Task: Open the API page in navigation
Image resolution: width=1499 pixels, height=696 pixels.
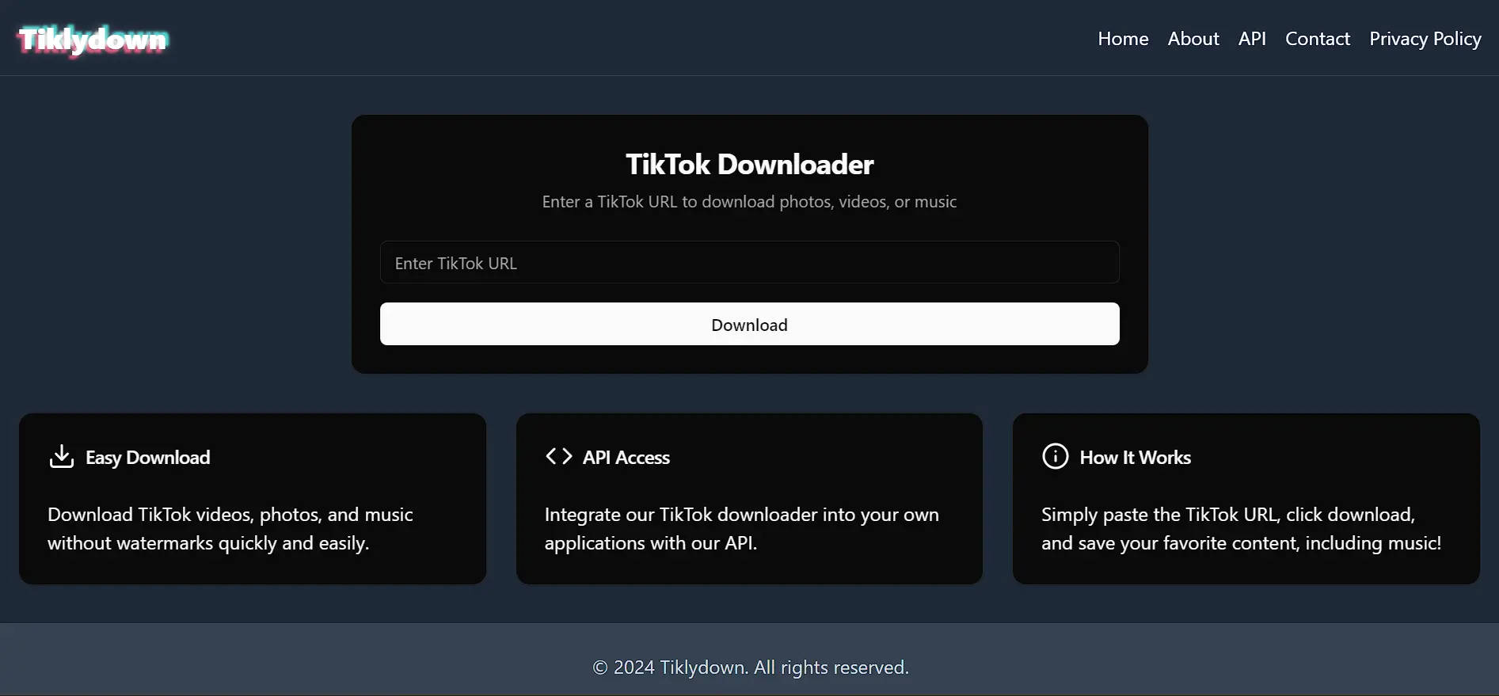Action: [1252, 39]
